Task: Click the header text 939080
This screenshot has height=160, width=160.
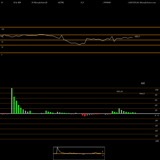Action: pos(107,3)
